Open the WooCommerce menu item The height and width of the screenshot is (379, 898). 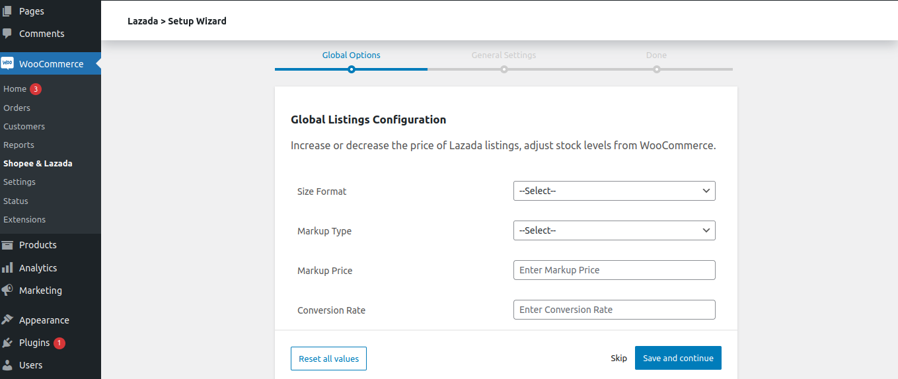tap(50, 64)
